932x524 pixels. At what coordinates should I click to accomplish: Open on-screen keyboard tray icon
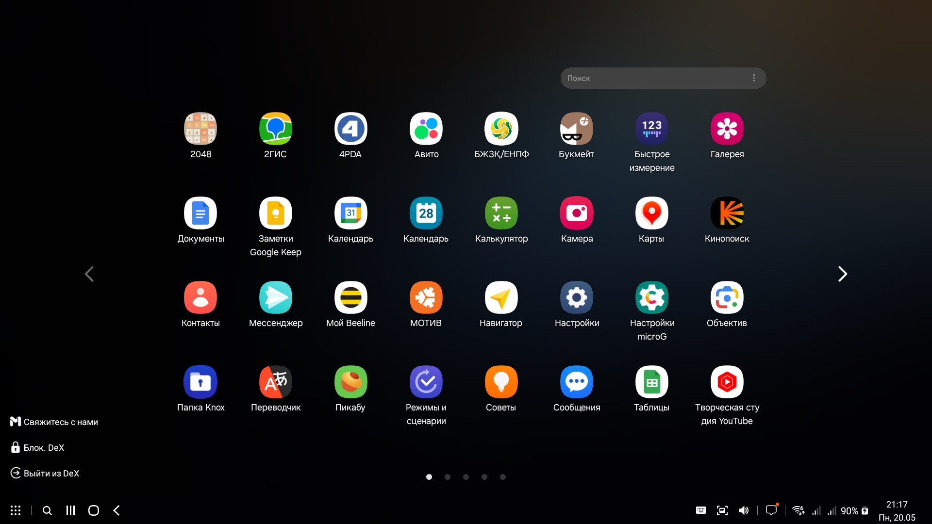tap(701, 510)
